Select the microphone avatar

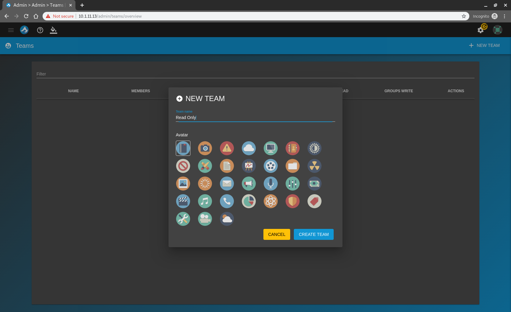click(271, 184)
